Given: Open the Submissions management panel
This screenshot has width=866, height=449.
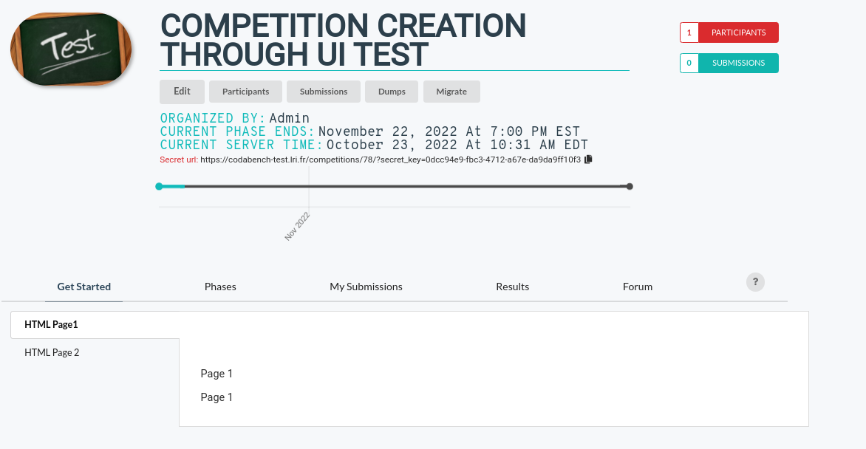Looking at the screenshot, I should [323, 91].
